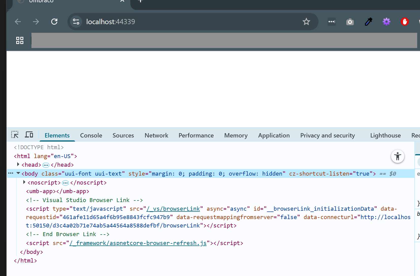The image size is (420, 276).
Task: Go forward to next page
Action: click(36, 22)
